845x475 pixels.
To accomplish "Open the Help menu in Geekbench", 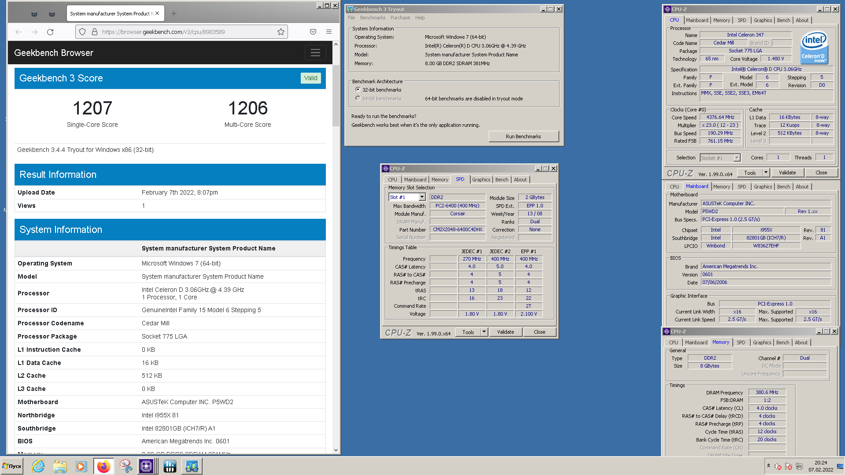I will 420,18.
